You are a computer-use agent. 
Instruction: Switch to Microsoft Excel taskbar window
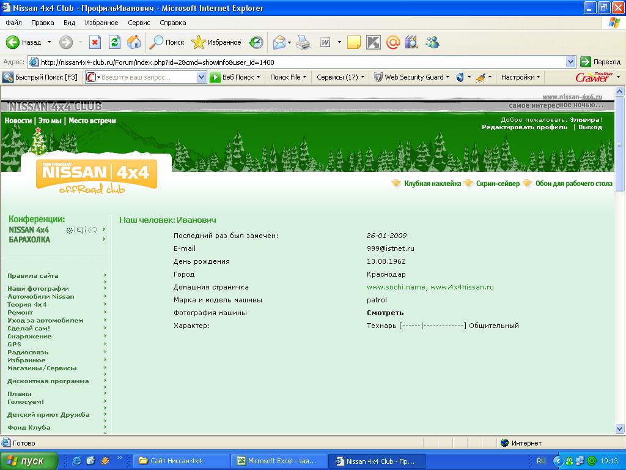(279, 461)
